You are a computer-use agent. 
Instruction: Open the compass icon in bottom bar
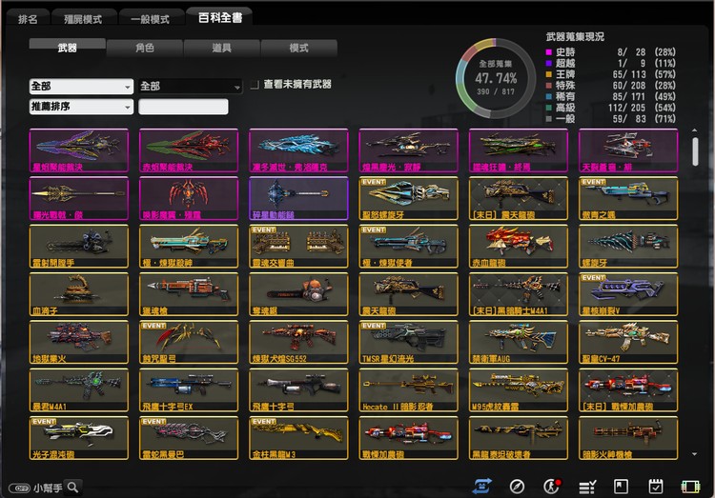517,487
